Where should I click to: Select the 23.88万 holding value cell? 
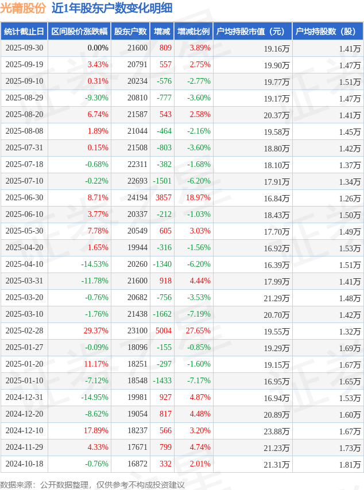pos(277,431)
